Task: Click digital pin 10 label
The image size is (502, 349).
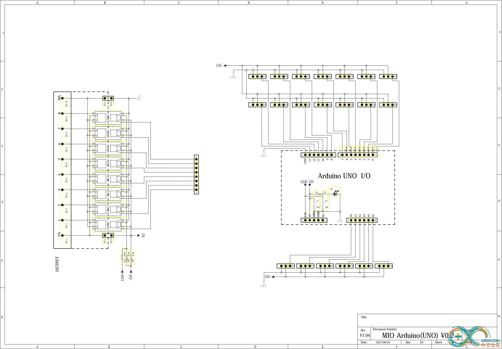Action: coord(323,160)
